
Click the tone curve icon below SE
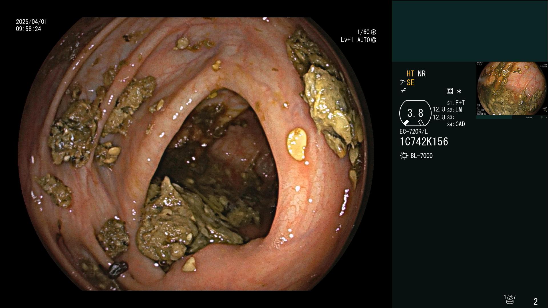403,91
